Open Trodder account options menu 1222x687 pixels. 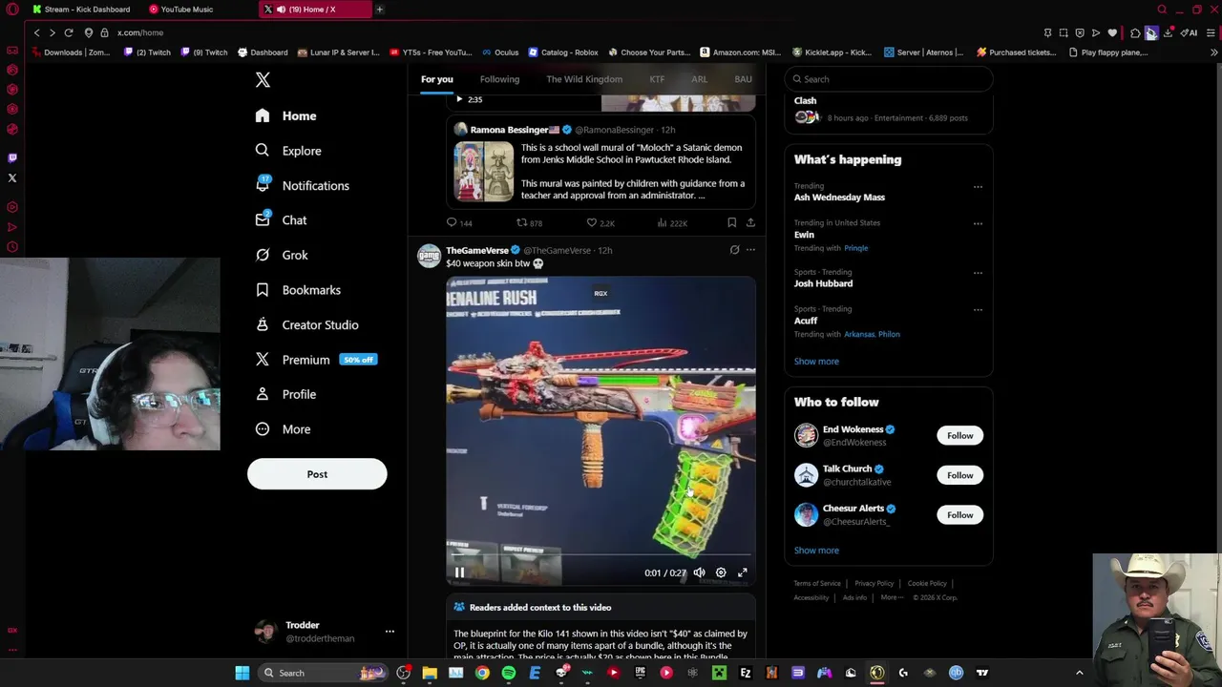[390, 632]
